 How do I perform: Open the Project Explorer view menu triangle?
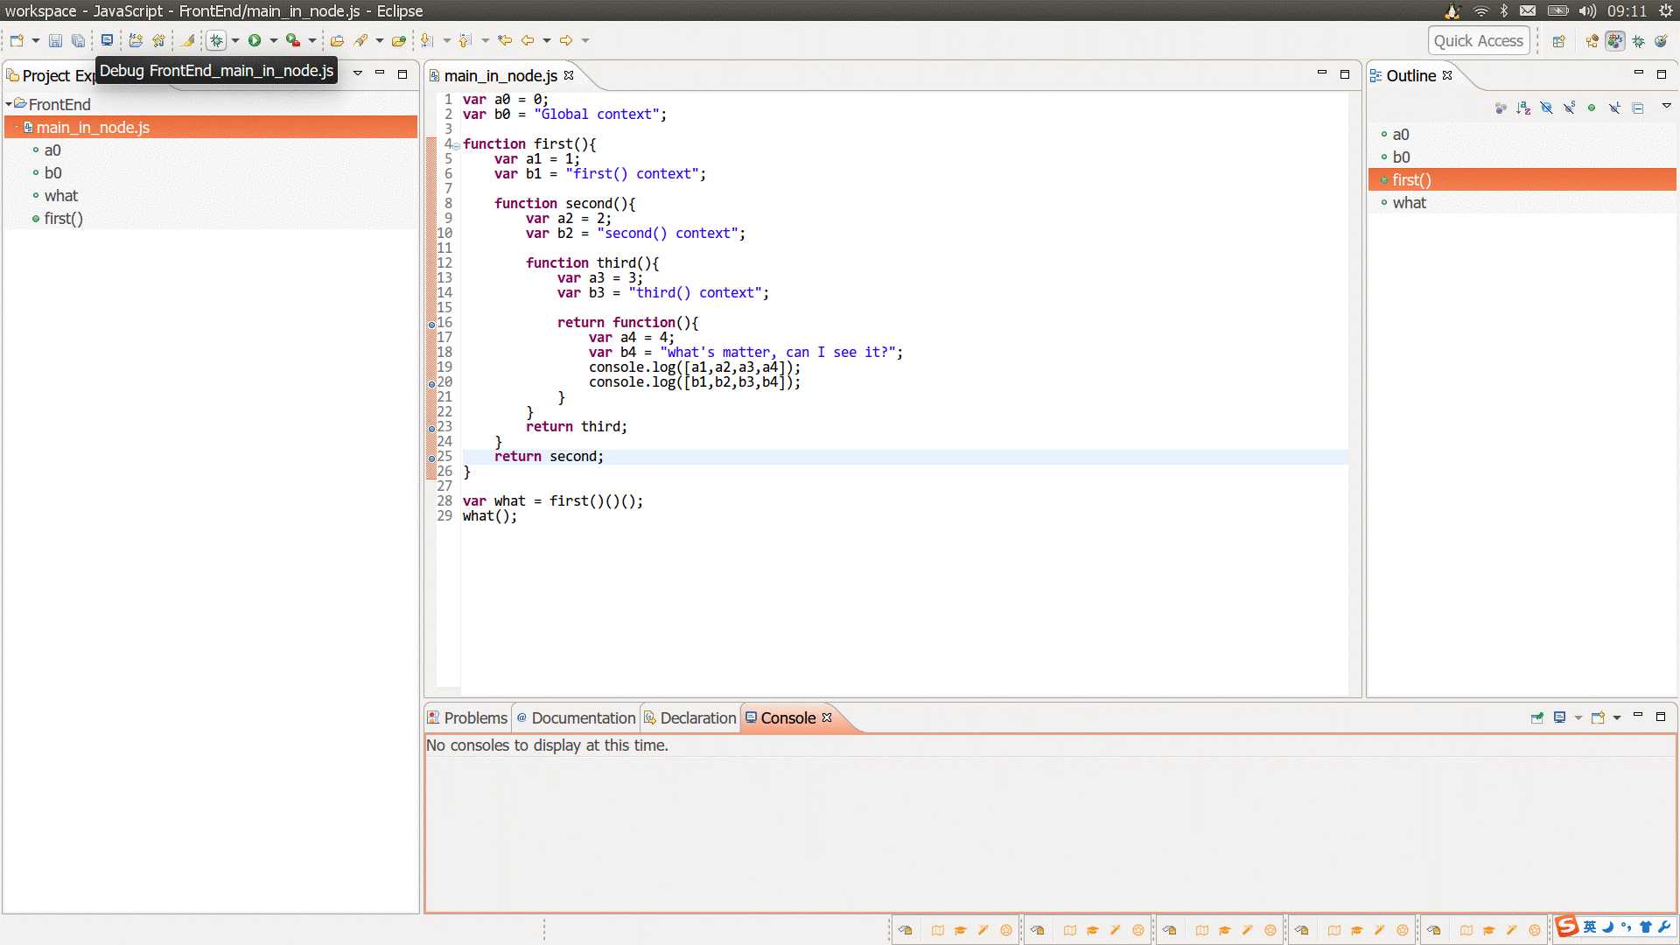coord(358,73)
